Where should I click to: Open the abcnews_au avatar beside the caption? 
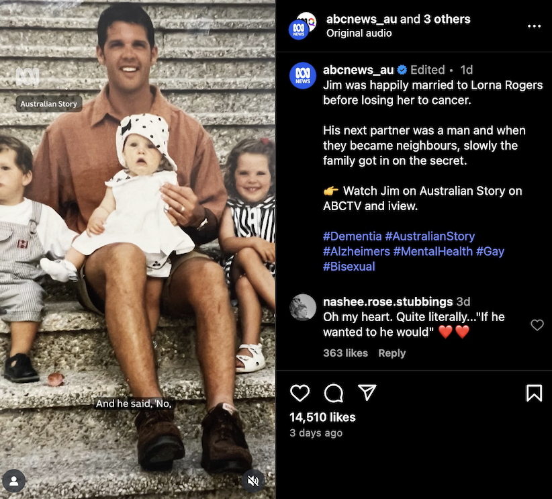(x=303, y=76)
